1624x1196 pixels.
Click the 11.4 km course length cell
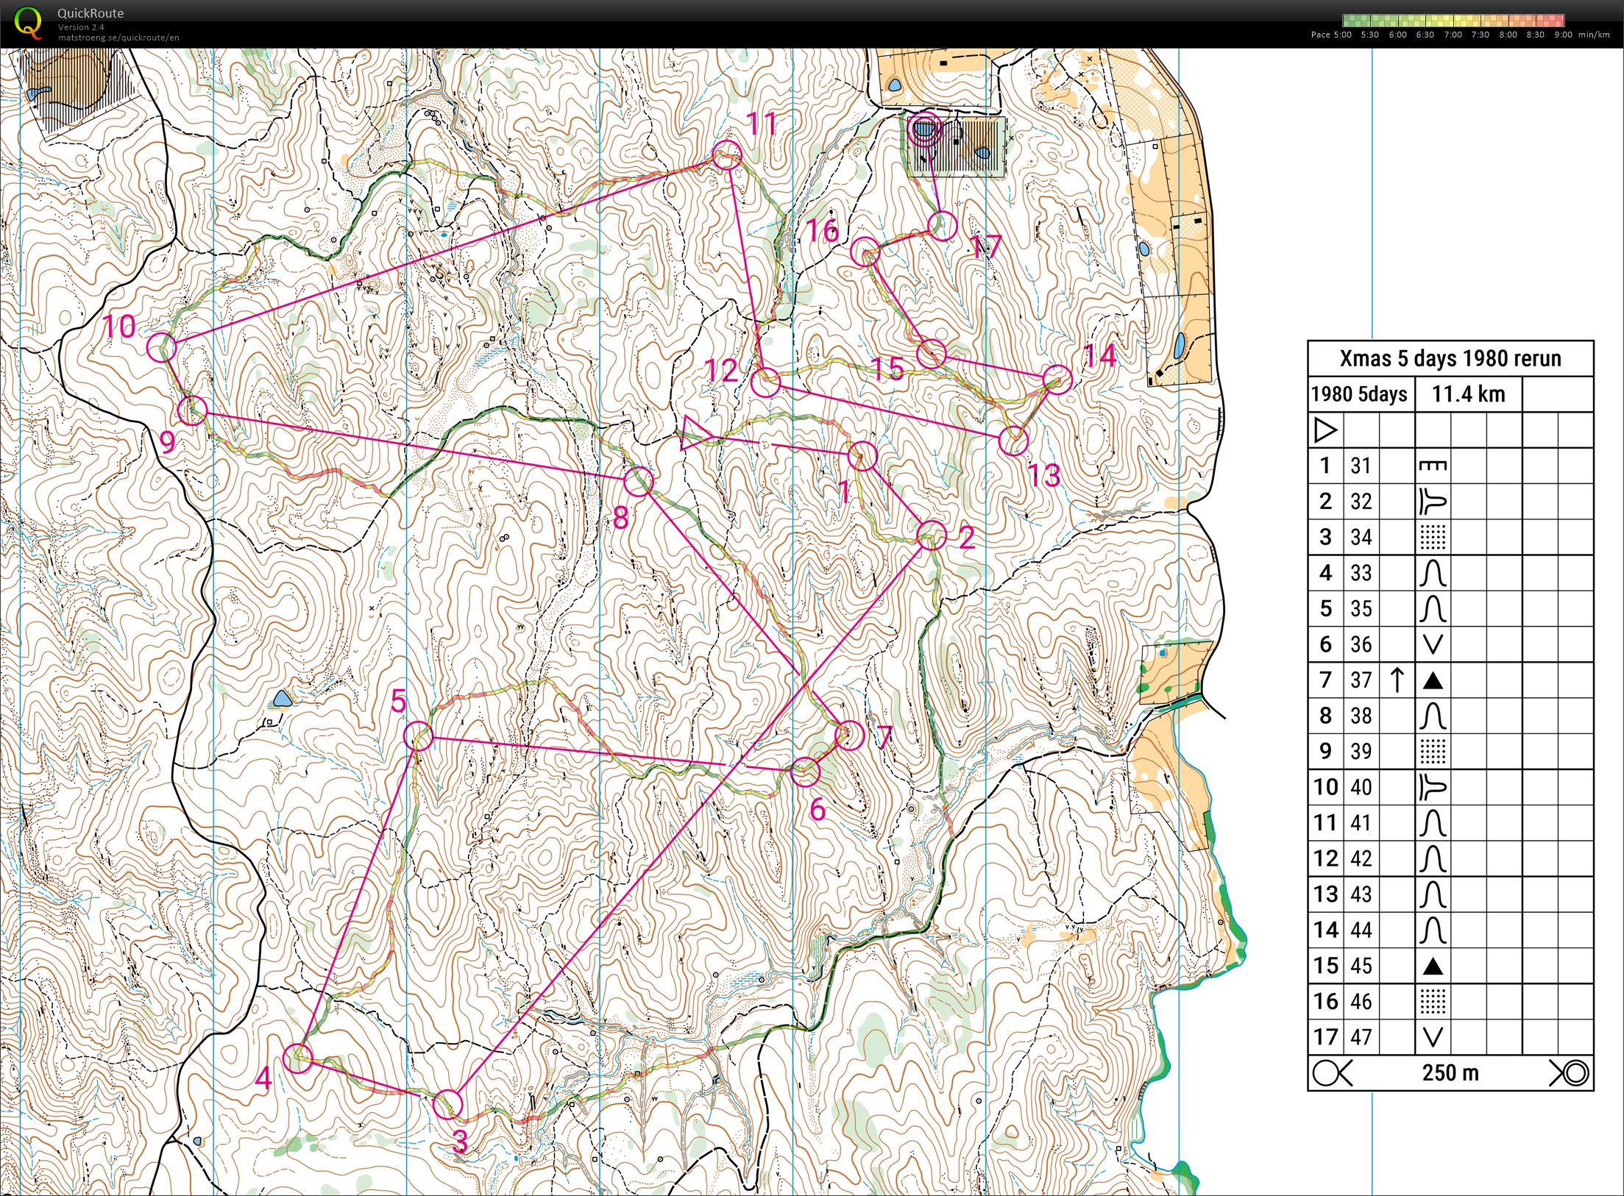[1468, 394]
